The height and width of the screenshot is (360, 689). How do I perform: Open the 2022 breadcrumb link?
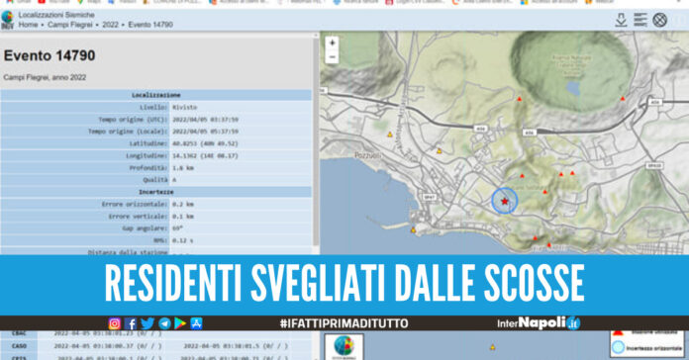(x=110, y=25)
